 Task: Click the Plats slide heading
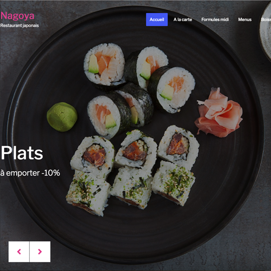pyautogui.click(x=22, y=153)
